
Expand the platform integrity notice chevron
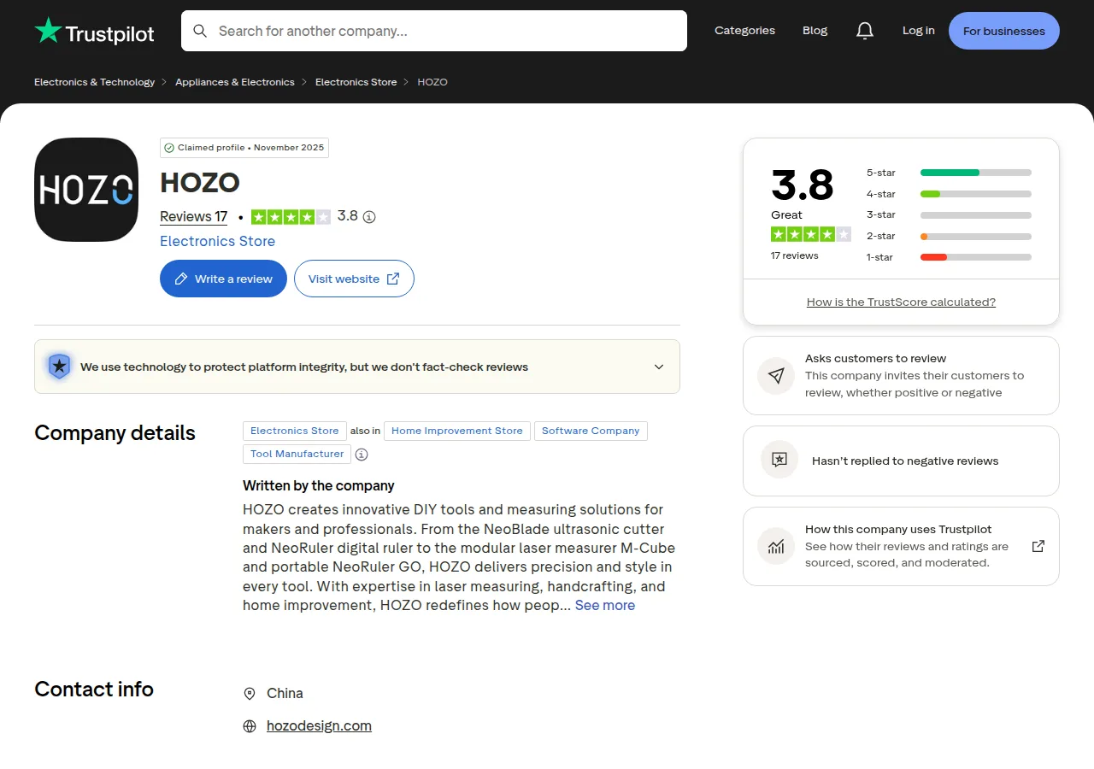coord(659,367)
